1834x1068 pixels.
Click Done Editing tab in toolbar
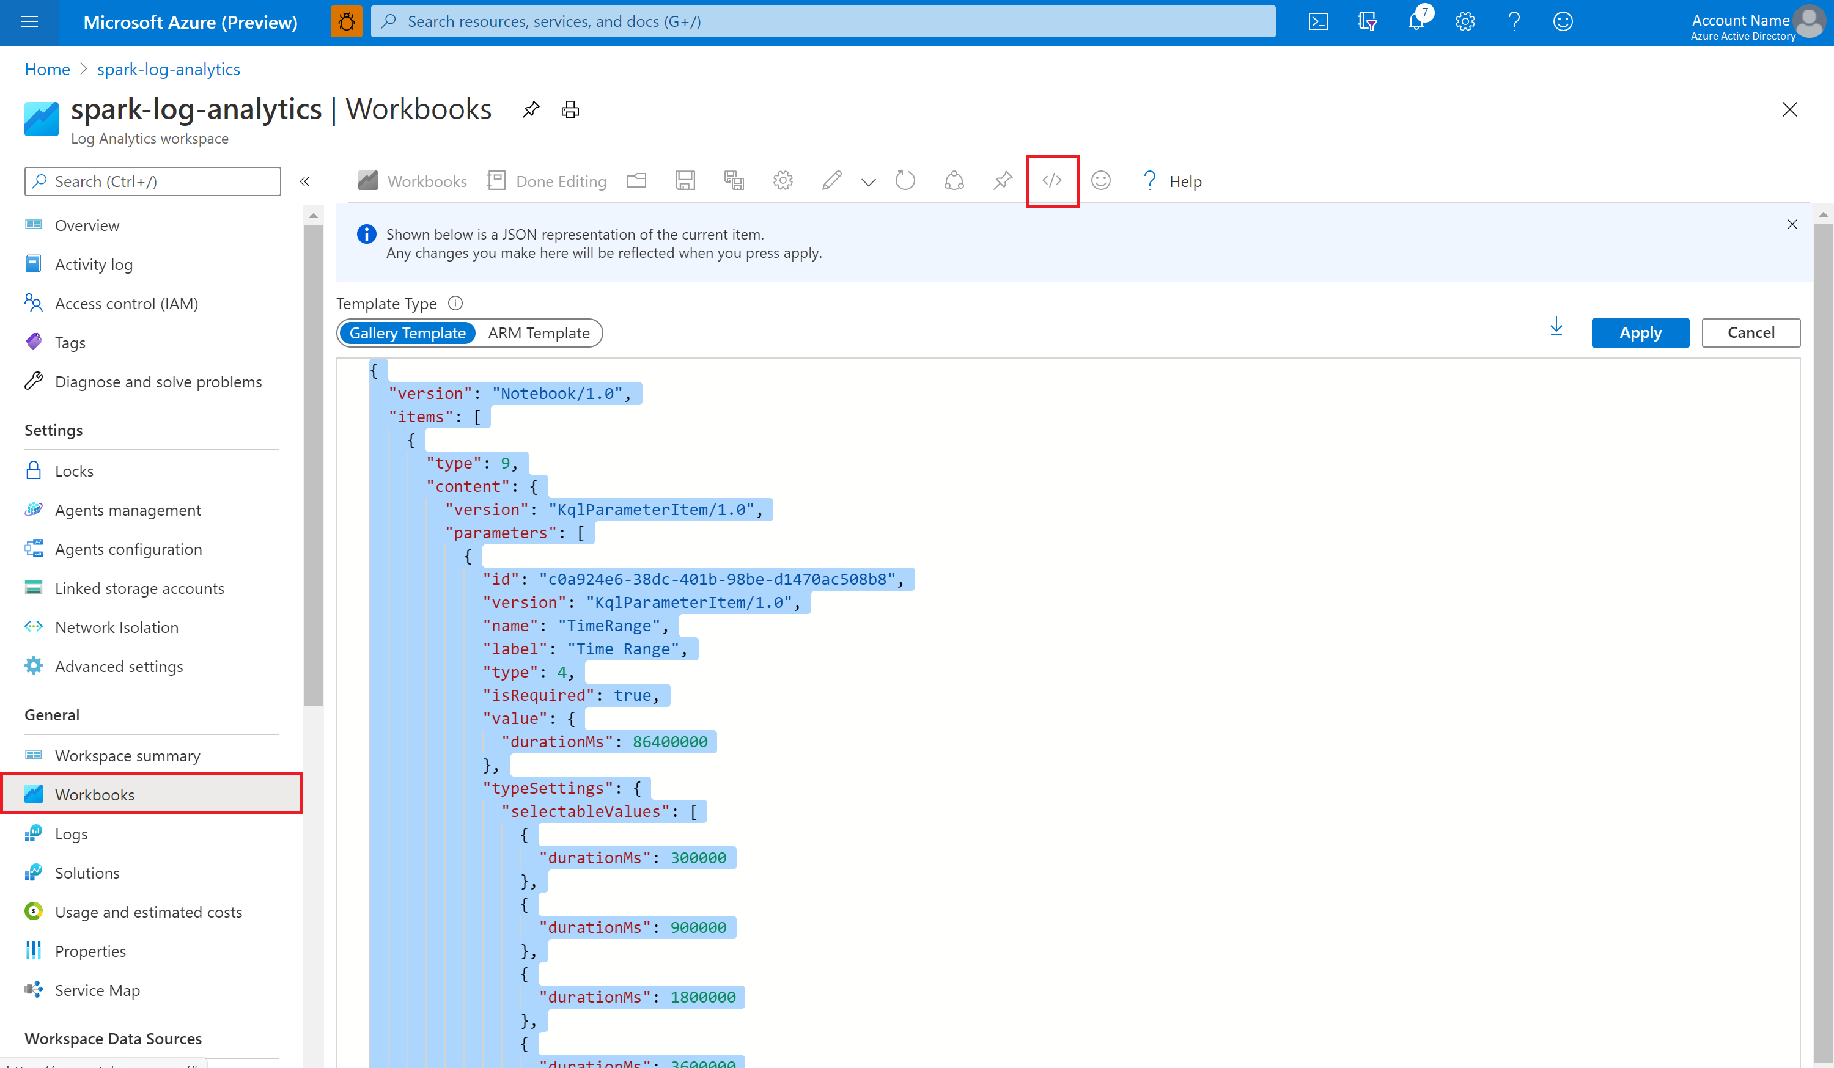pyautogui.click(x=559, y=180)
